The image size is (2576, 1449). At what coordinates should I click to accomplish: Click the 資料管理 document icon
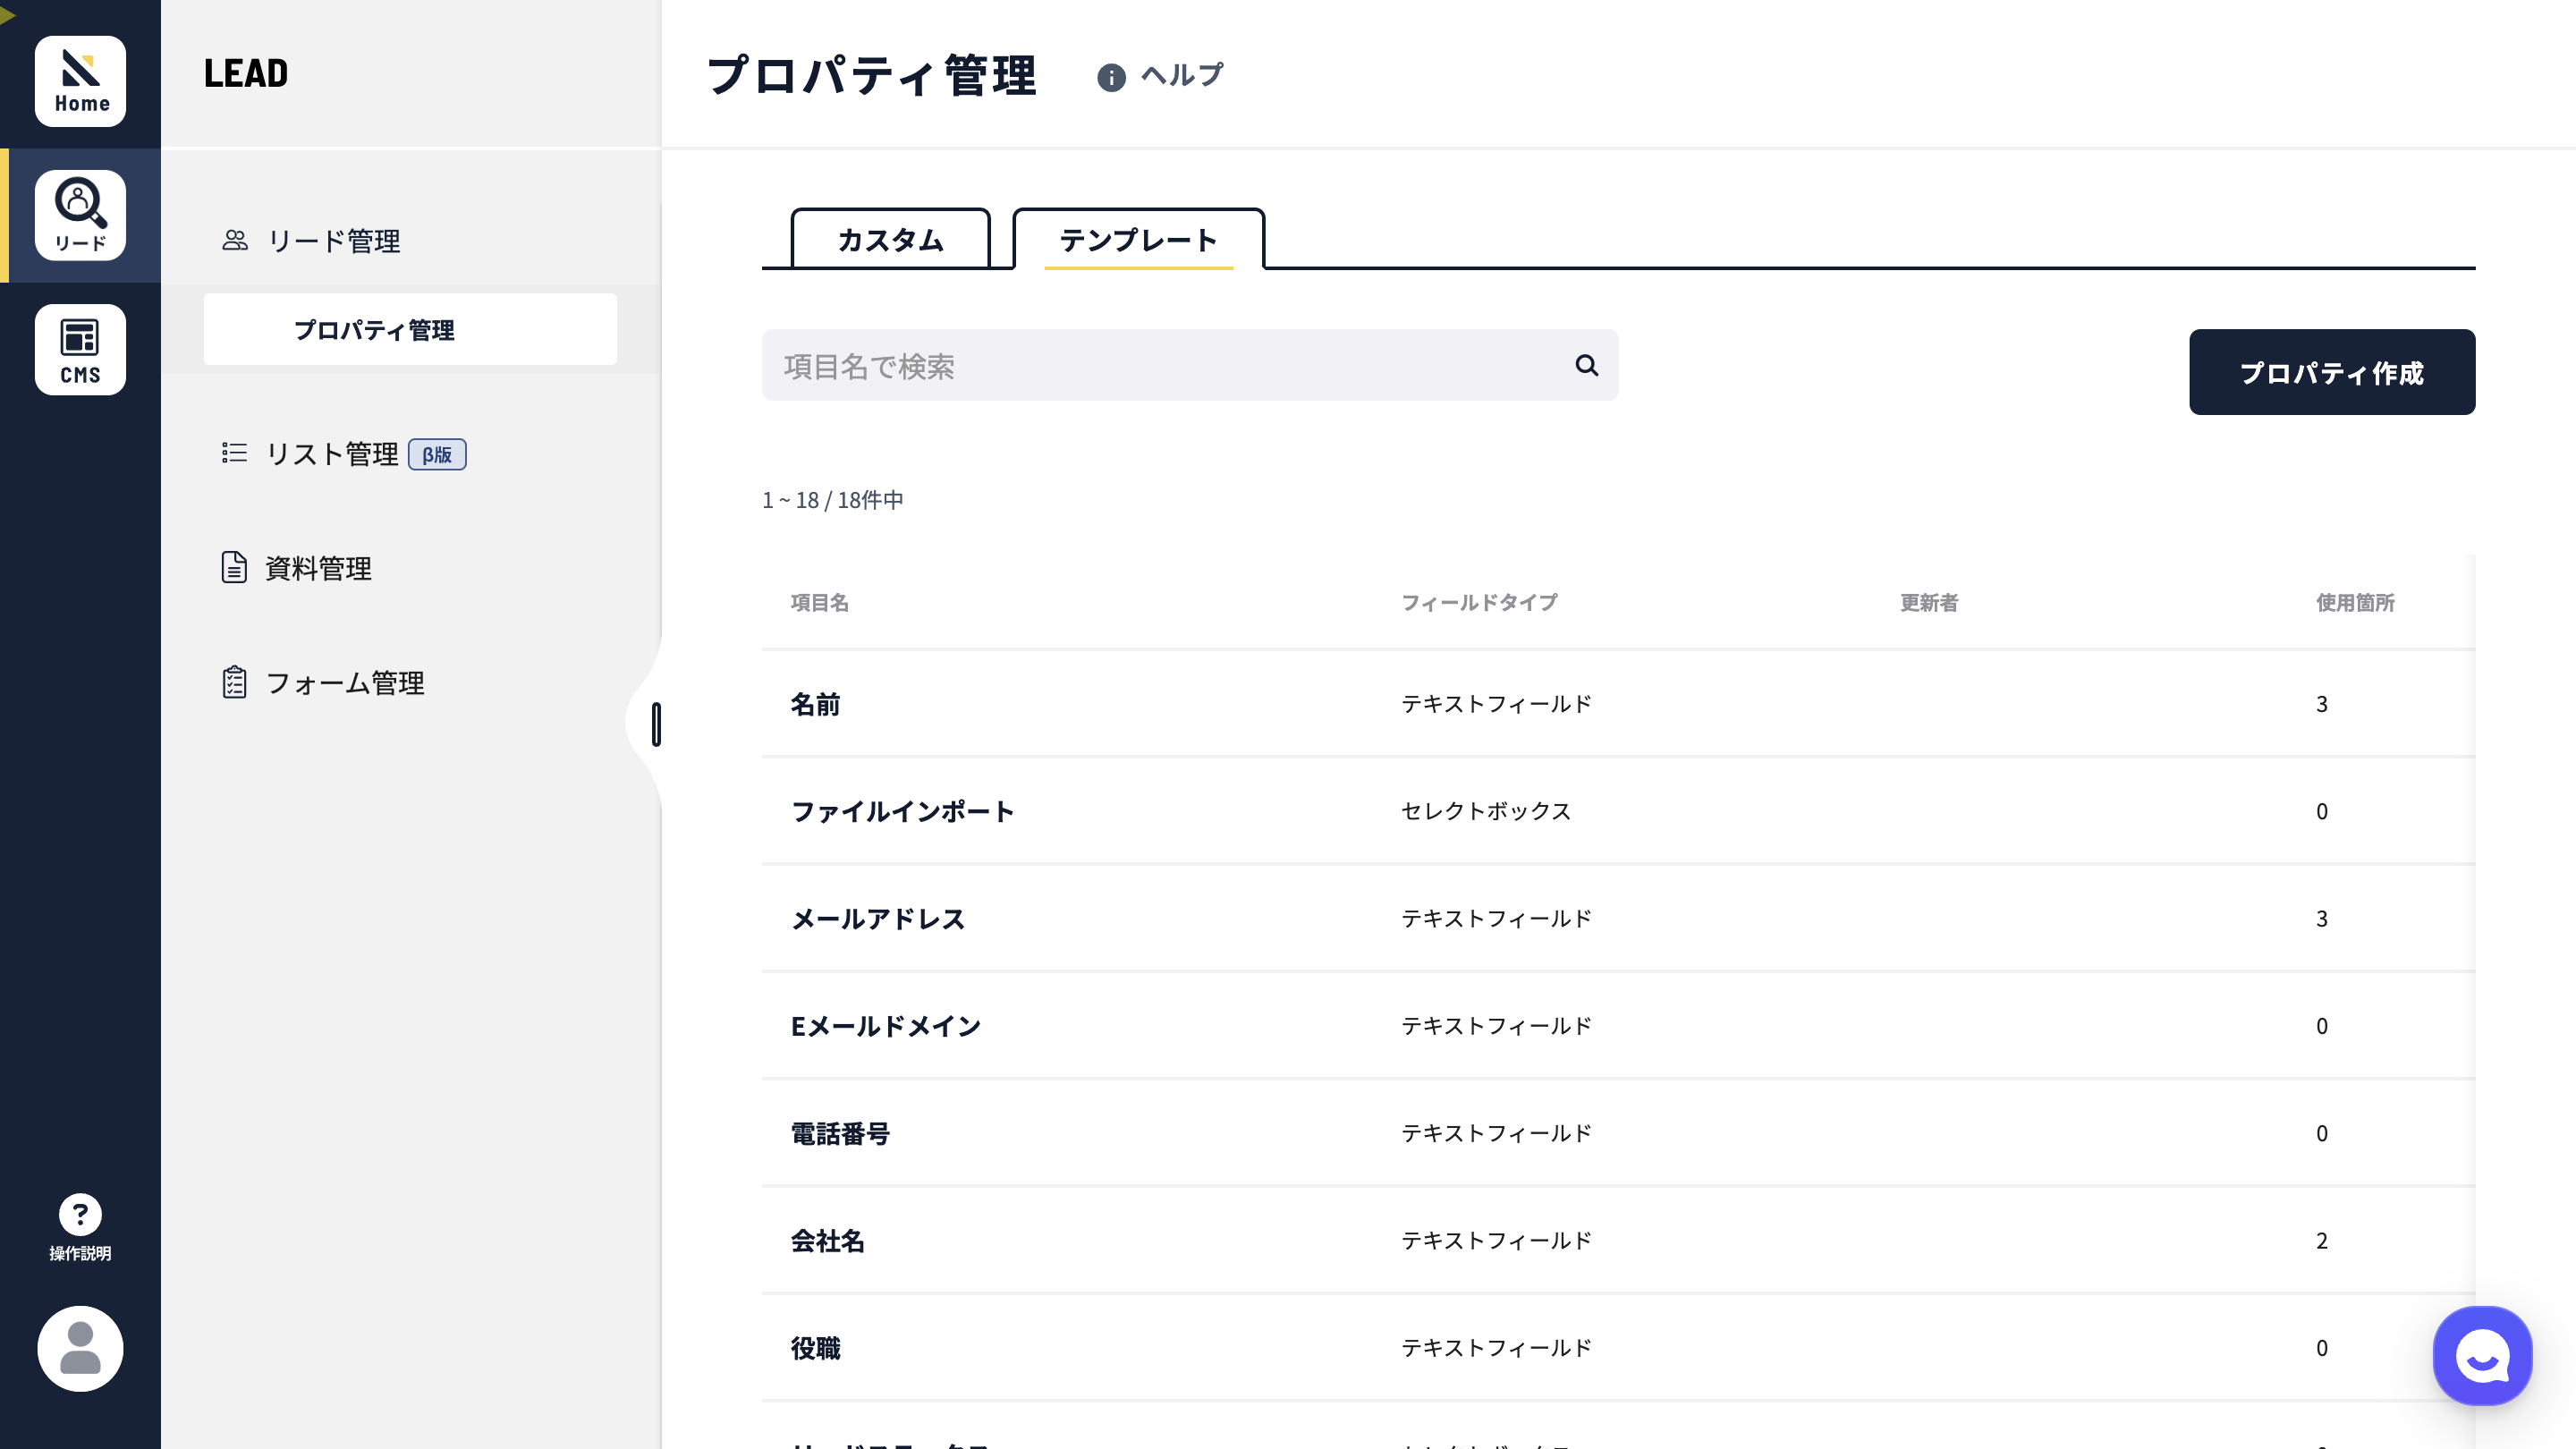(x=234, y=567)
